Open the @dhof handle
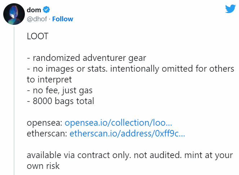This screenshot has width=239, height=175. [x=37, y=19]
